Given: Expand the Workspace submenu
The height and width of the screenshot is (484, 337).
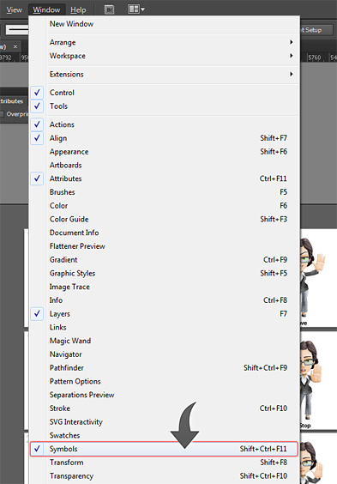Looking at the screenshot, I should 165,56.
